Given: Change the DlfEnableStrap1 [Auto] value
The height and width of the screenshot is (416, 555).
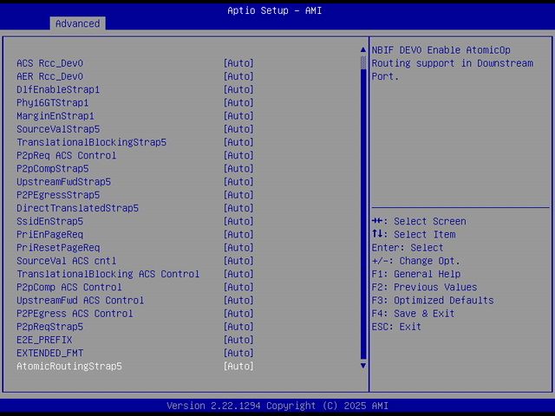Looking at the screenshot, I should click(x=238, y=89).
